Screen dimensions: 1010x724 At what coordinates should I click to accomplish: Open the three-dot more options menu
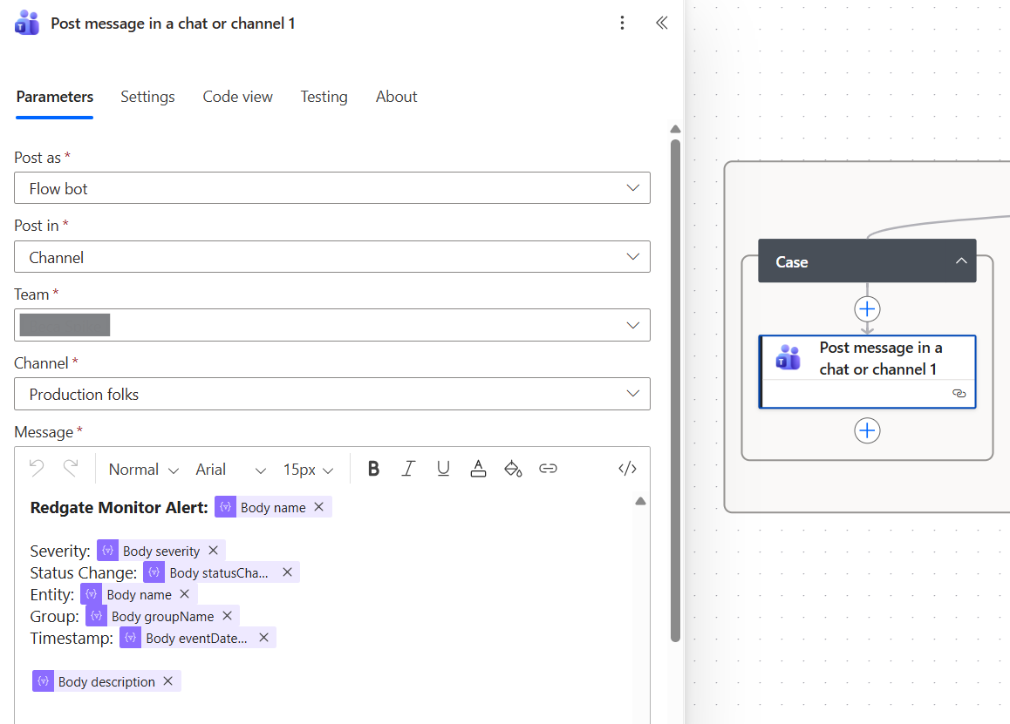[x=622, y=24]
